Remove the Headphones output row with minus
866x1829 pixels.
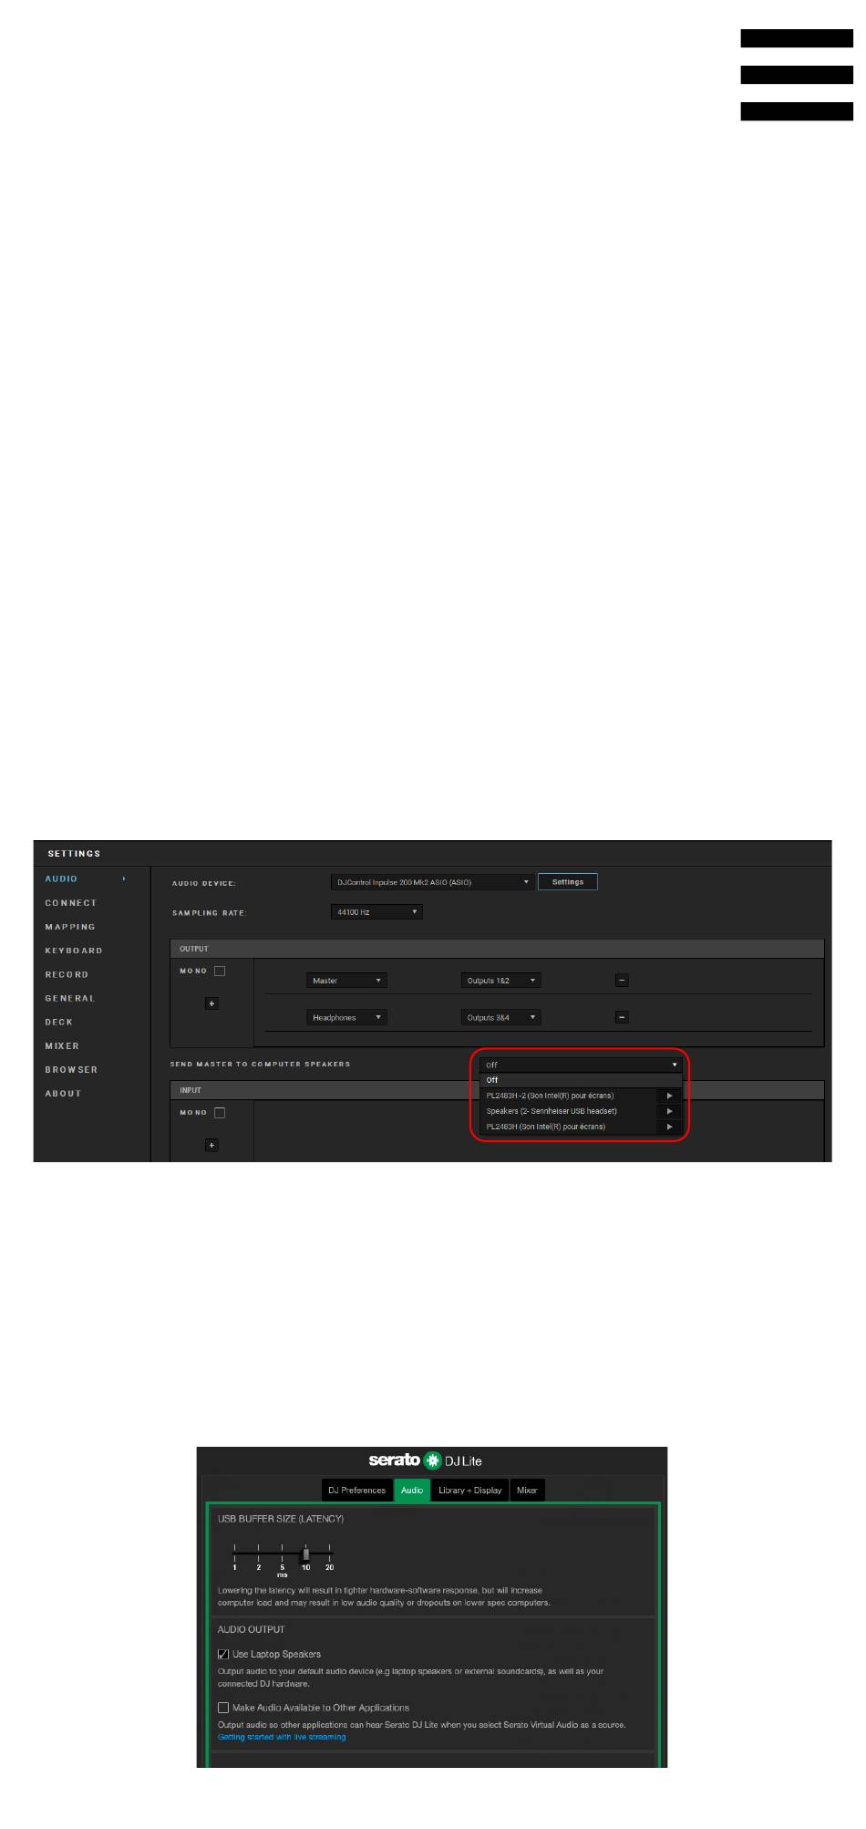coord(622,1017)
